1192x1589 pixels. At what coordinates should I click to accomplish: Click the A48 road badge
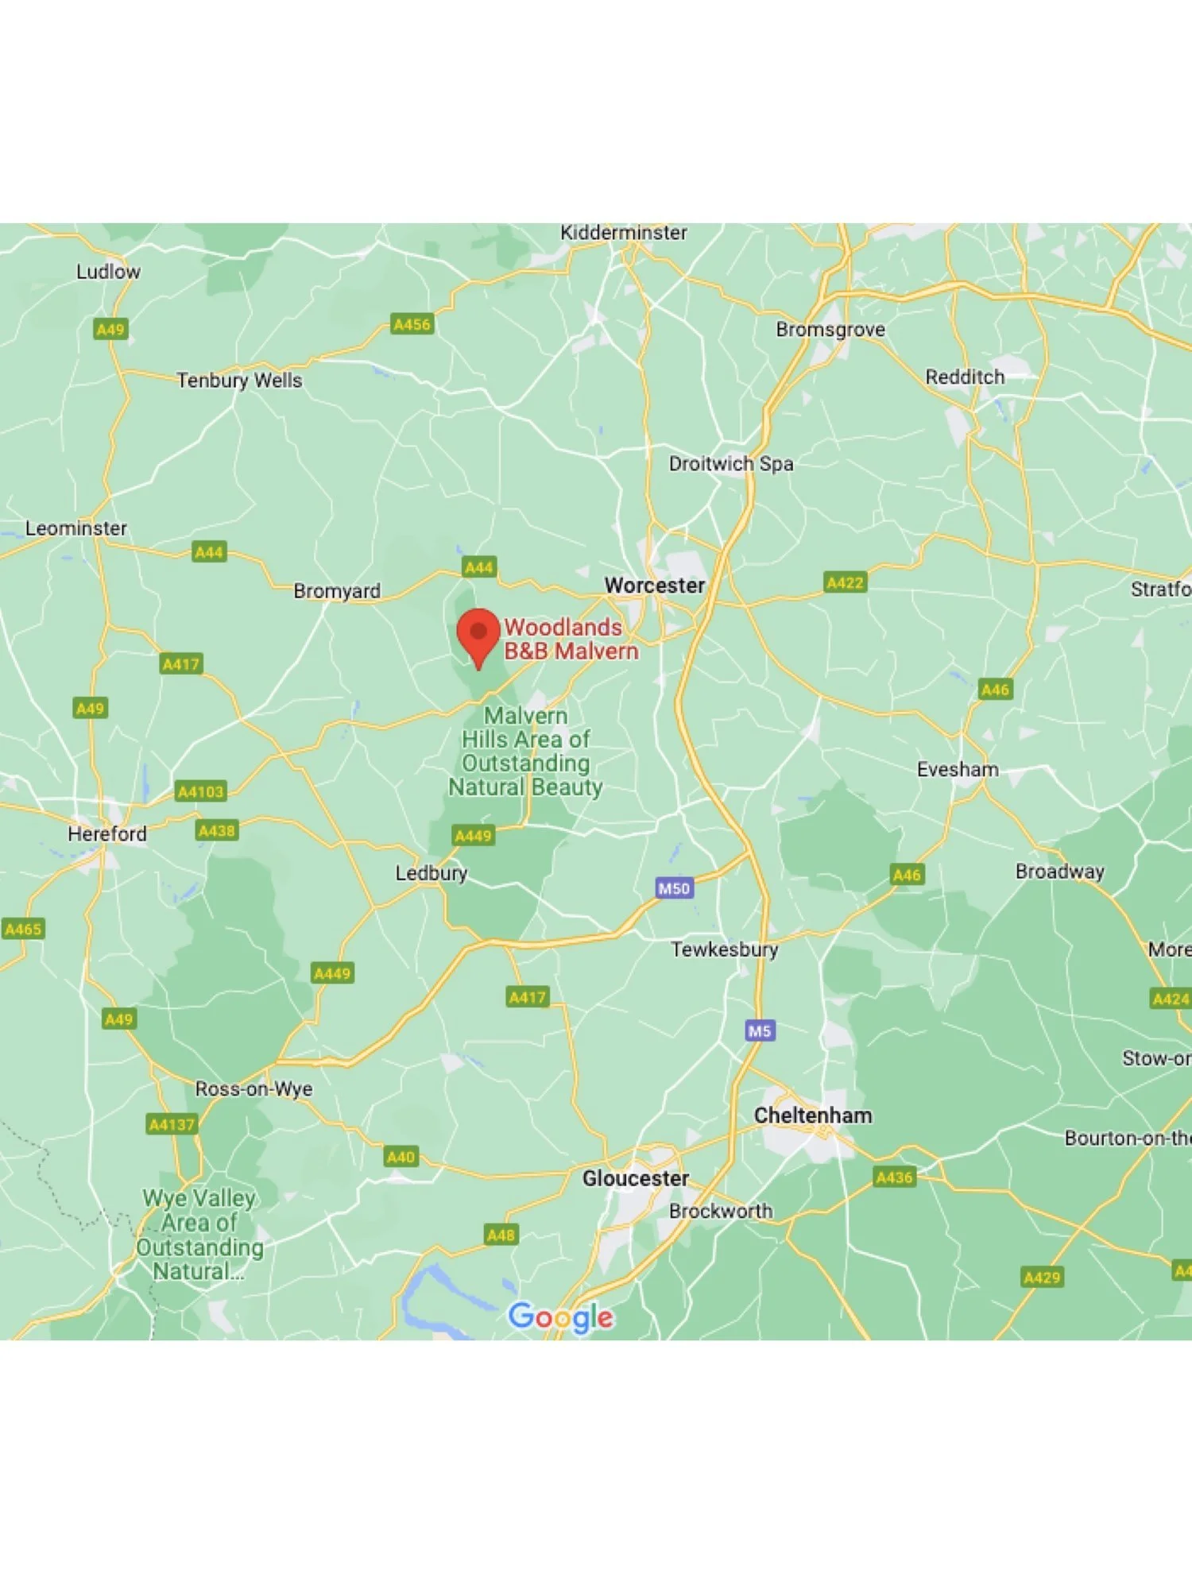click(x=501, y=1235)
